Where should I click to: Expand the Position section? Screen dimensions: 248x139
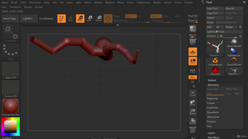[211, 122]
